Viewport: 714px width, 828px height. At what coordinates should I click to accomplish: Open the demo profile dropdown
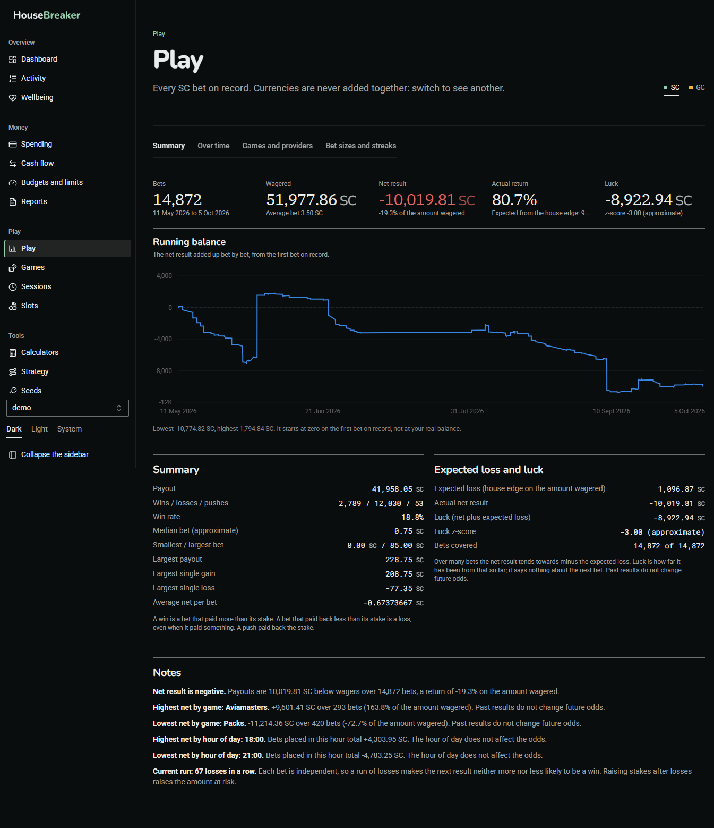click(67, 408)
